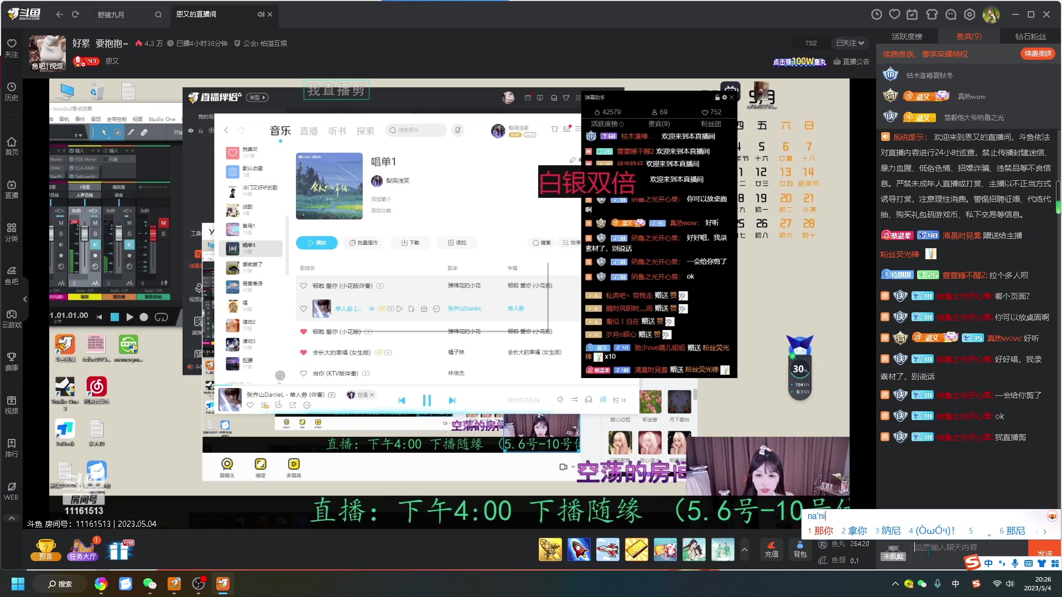Open the 分类 categories section
The image size is (1062, 597).
12,232
